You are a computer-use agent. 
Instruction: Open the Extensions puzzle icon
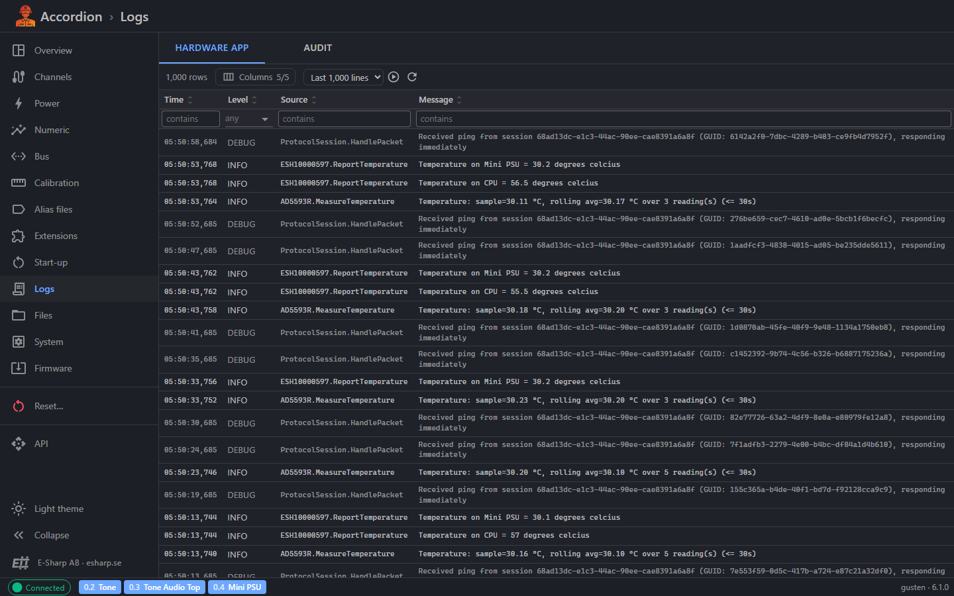pyautogui.click(x=19, y=236)
